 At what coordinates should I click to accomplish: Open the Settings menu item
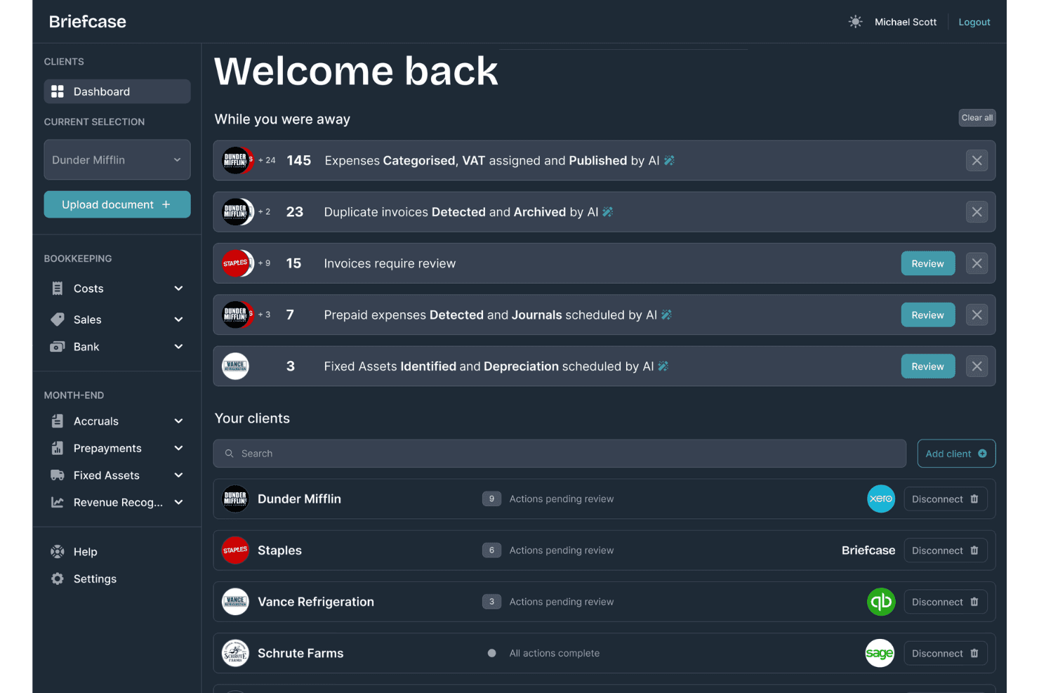point(95,579)
